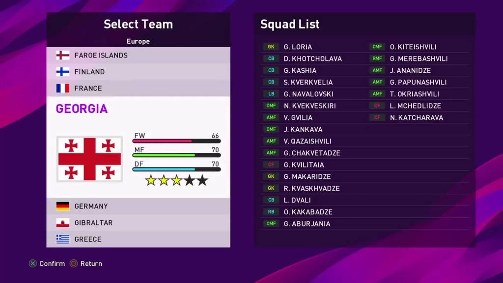Select player N. Katcharava in squad list
Screen dimensions: 503x283
[x=417, y=118]
